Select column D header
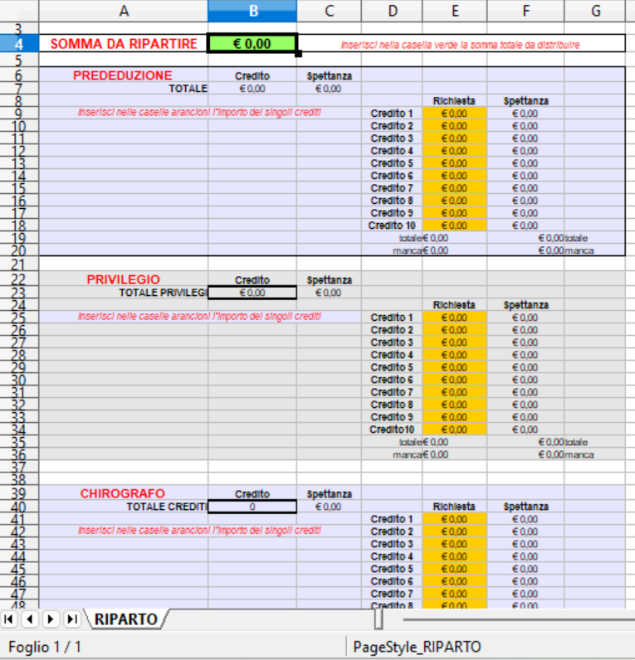This screenshot has height=660, width=635. pyautogui.click(x=392, y=11)
